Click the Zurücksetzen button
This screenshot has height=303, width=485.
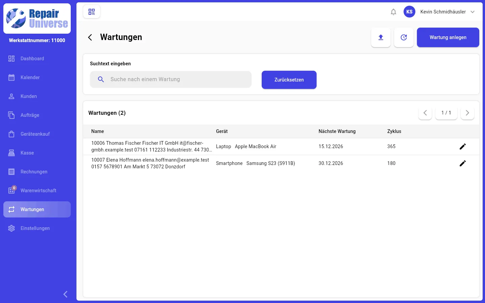pyautogui.click(x=289, y=80)
